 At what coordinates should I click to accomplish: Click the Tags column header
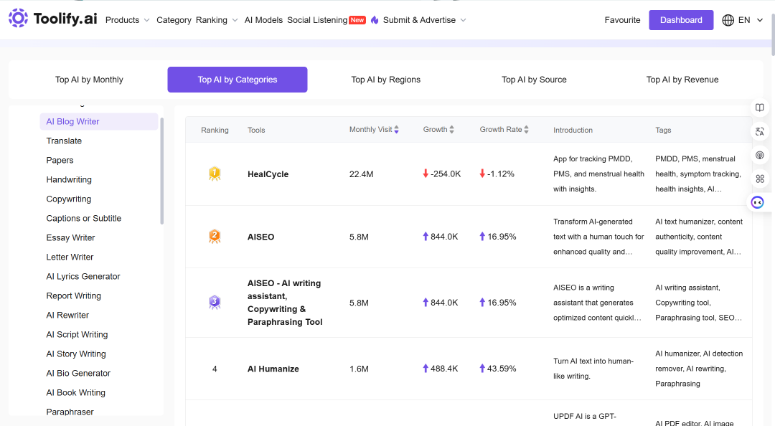coord(663,130)
